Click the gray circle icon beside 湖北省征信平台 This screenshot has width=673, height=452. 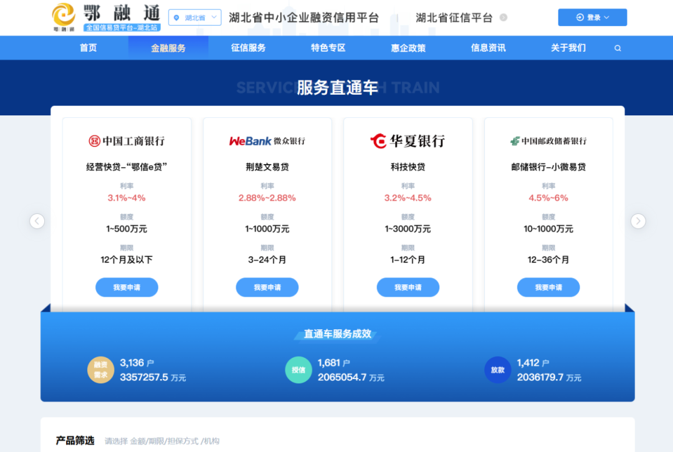[504, 17]
